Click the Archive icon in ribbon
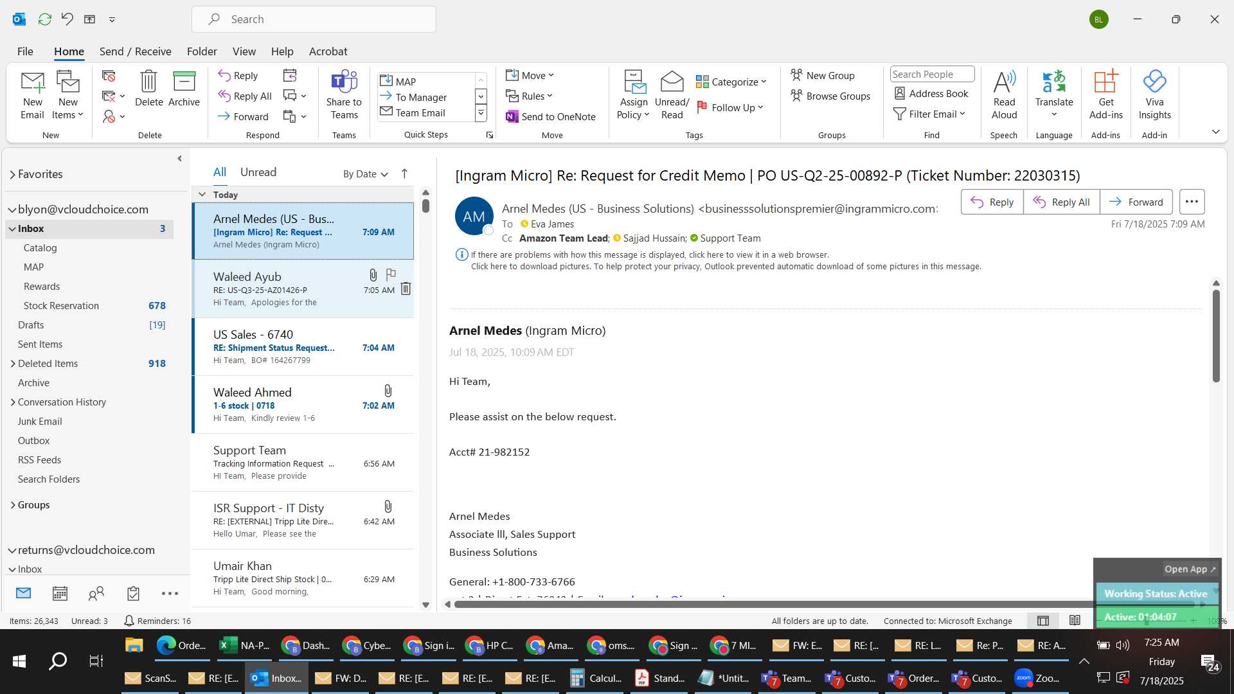The width and height of the screenshot is (1234, 694). (x=184, y=81)
